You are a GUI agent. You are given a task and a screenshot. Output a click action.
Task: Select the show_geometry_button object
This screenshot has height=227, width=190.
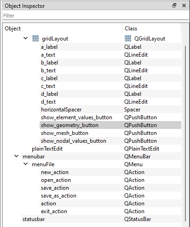(69, 125)
